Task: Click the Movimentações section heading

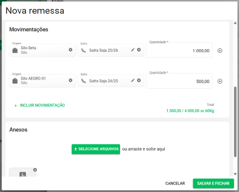Action: pyautogui.click(x=29, y=29)
